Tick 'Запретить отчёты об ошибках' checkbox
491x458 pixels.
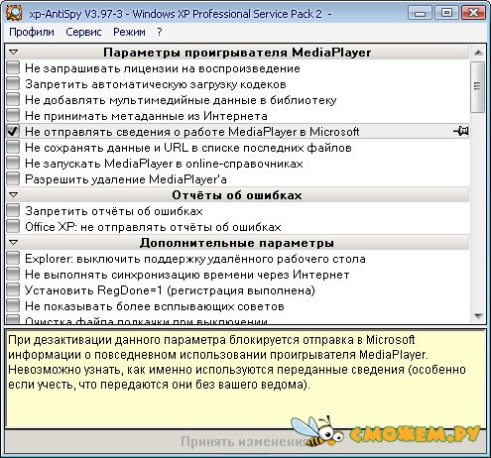coord(13,210)
